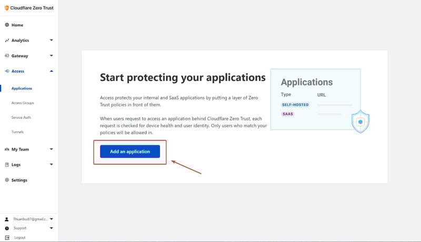
Task: Click the Logout door icon
Action: (7, 237)
